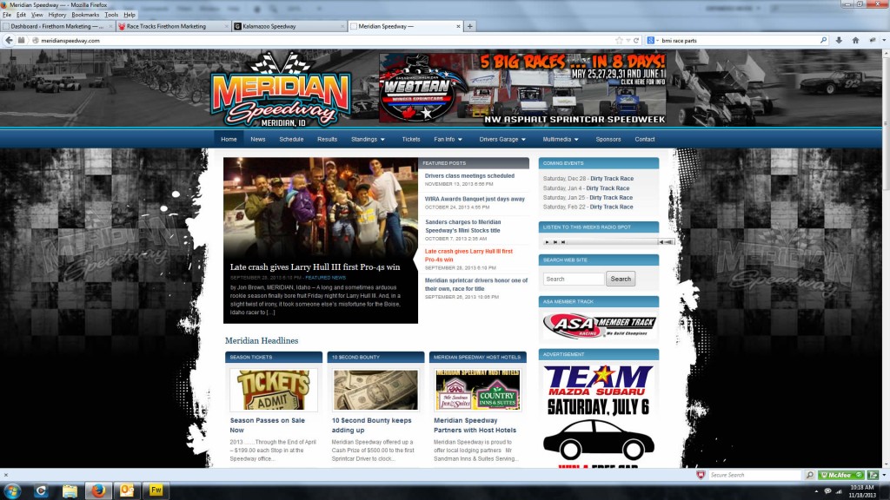Mute the radio player speaker icon
890x500 pixels.
point(661,242)
